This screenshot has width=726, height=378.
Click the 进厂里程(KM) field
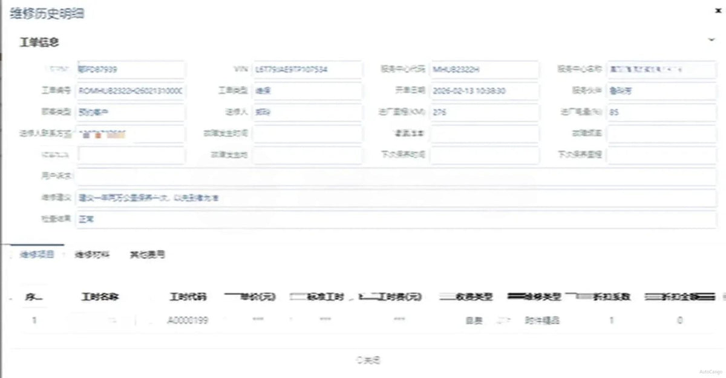coord(484,112)
